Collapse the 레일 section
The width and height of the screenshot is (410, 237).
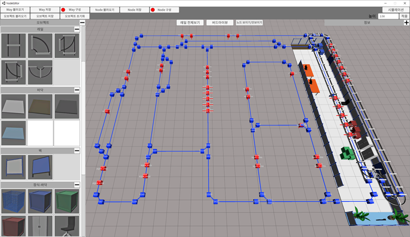77,29
